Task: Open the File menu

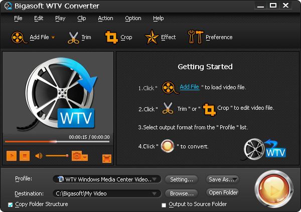Action: [18, 18]
